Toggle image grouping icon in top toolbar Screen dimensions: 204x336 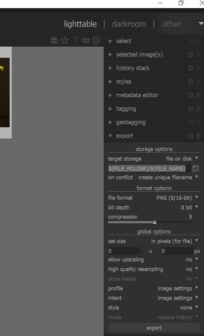(x=54, y=41)
